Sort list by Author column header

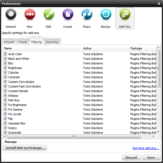(x=105, y=48)
